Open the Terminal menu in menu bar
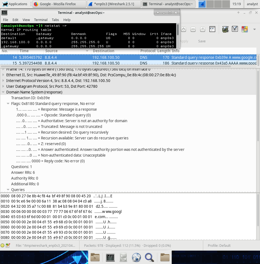The width and height of the screenshot is (260, 264). point(41,20)
